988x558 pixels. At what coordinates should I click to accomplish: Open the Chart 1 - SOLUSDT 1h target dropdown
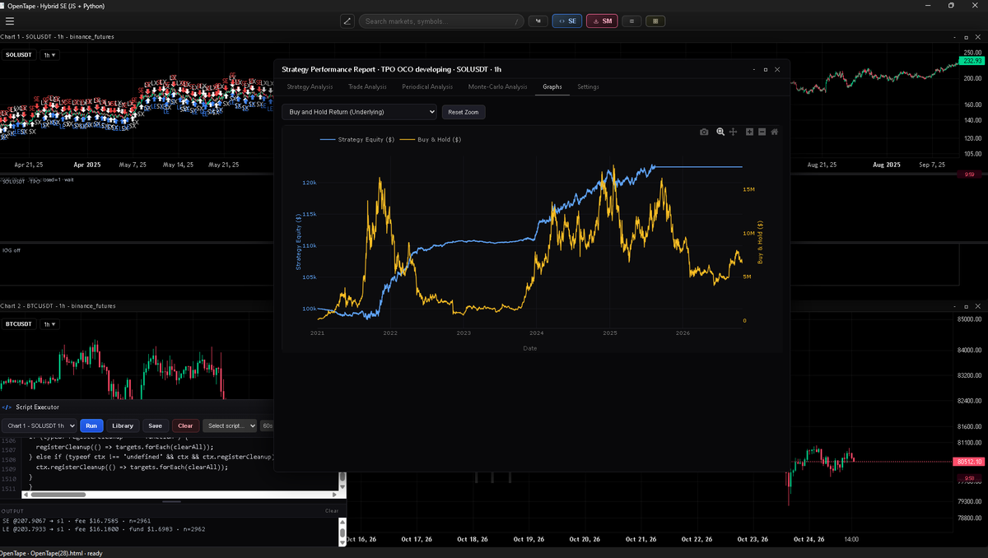(40, 425)
